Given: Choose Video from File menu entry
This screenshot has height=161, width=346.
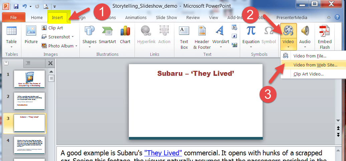Looking at the screenshot, I should click(x=313, y=56).
